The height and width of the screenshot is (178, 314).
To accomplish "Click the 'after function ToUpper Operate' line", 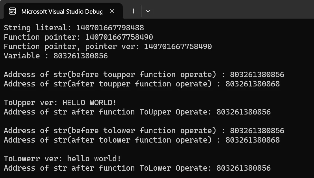I will pos(137,112).
